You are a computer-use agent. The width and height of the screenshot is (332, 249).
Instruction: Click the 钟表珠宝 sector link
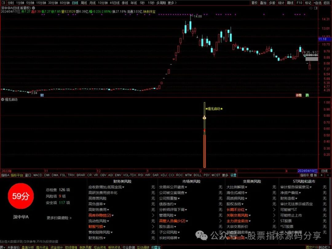pos(149,12)
